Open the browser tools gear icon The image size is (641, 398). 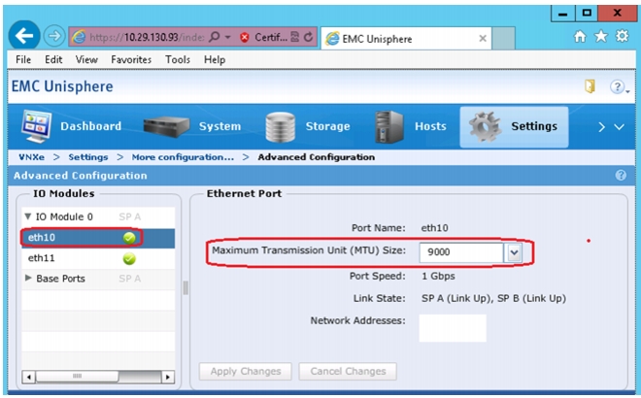point(623,36)
